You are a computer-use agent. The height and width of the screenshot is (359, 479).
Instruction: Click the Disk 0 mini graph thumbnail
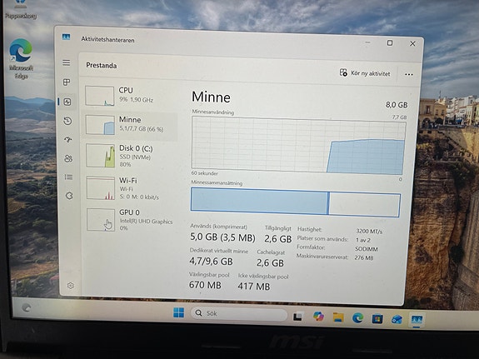[x=101, y=156]
